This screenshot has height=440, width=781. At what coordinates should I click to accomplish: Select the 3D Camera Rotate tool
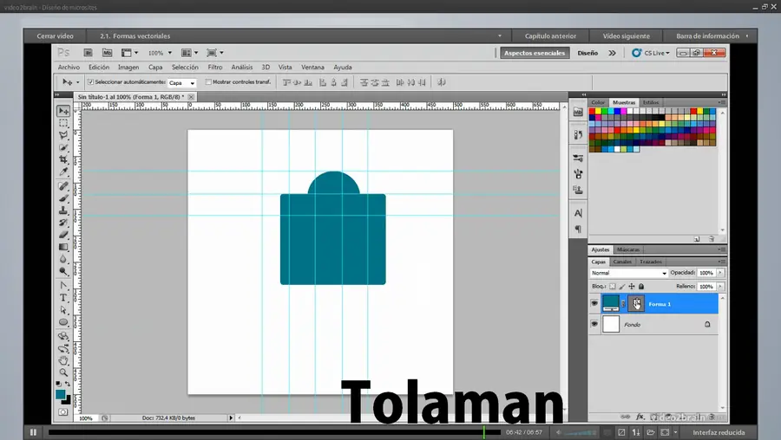coord(63,348)
